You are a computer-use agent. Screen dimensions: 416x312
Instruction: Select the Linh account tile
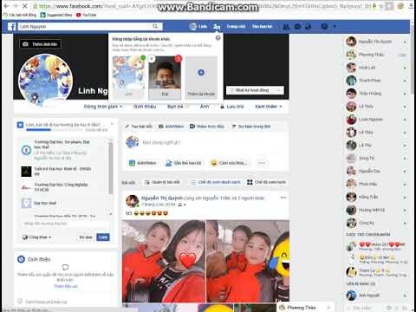coord(128,77)
